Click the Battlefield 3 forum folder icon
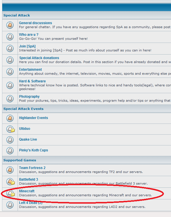 pyautogui.click(x=11, y=182)
